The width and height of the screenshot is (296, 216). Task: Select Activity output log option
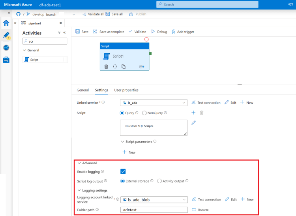tap(159, 181)
